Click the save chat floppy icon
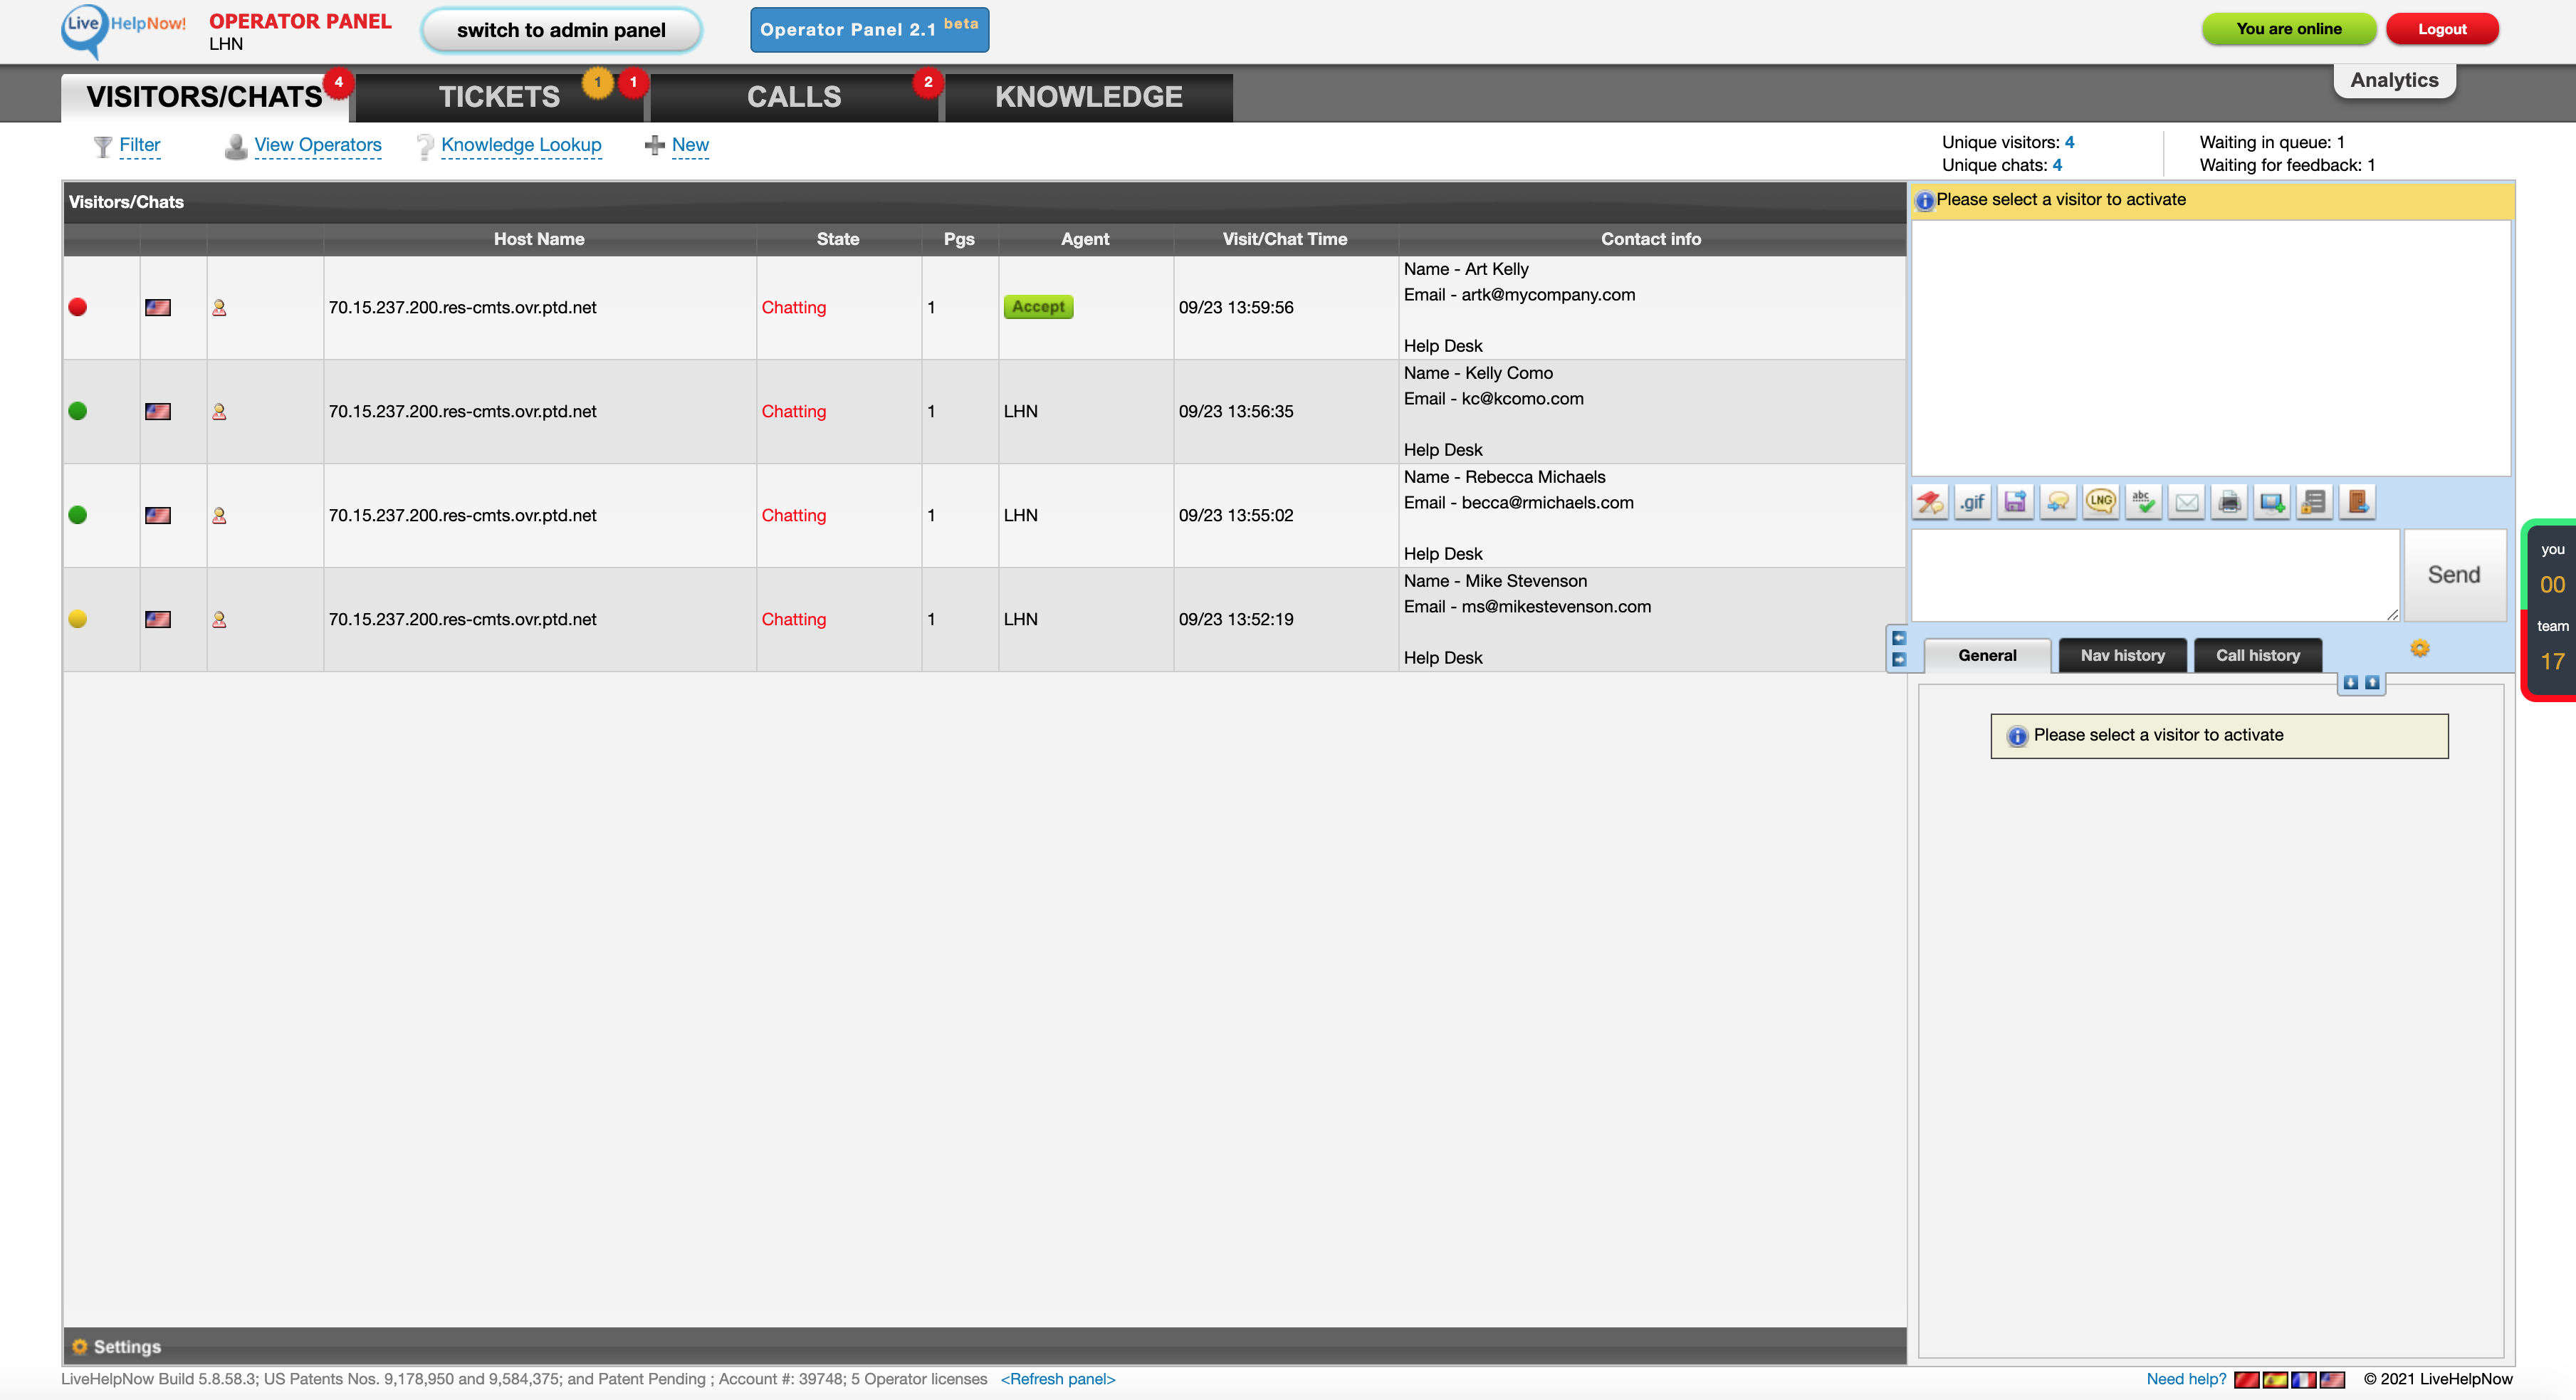 click(x=2015, y=502)
